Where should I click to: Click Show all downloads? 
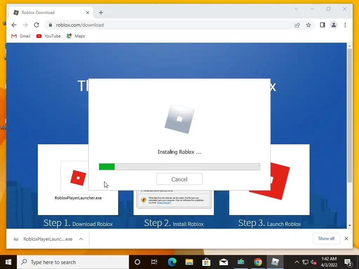coord(326,239)
